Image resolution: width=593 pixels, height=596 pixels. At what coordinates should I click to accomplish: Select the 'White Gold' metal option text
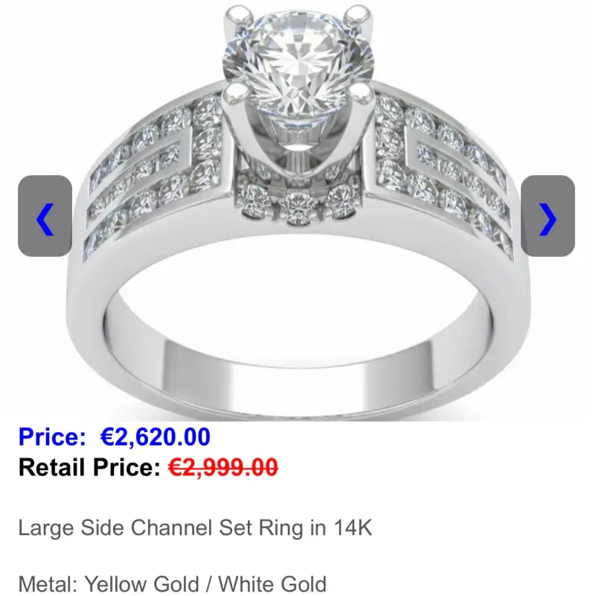click(x=272, y=585)
